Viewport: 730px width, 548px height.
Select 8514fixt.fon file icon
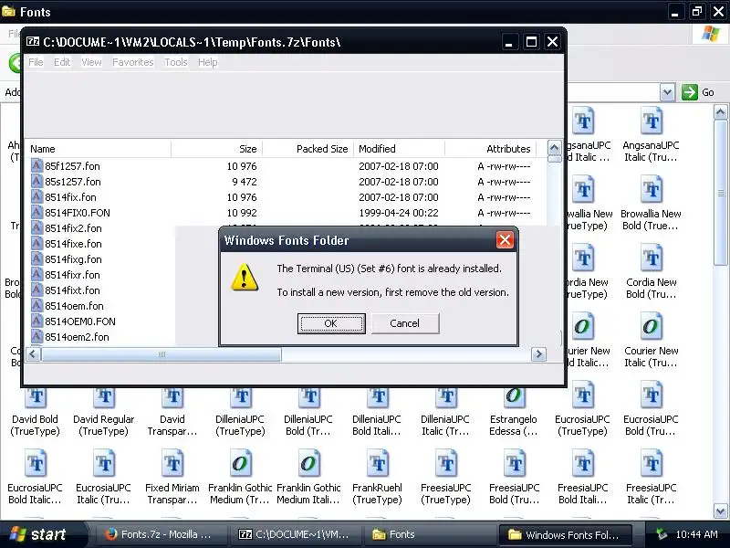(37, 290)
